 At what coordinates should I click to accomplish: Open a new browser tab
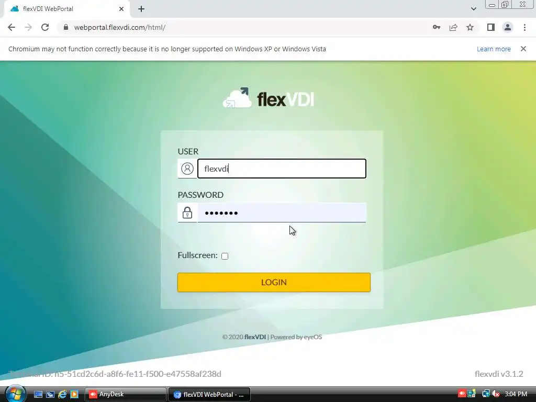coord(141,9)
